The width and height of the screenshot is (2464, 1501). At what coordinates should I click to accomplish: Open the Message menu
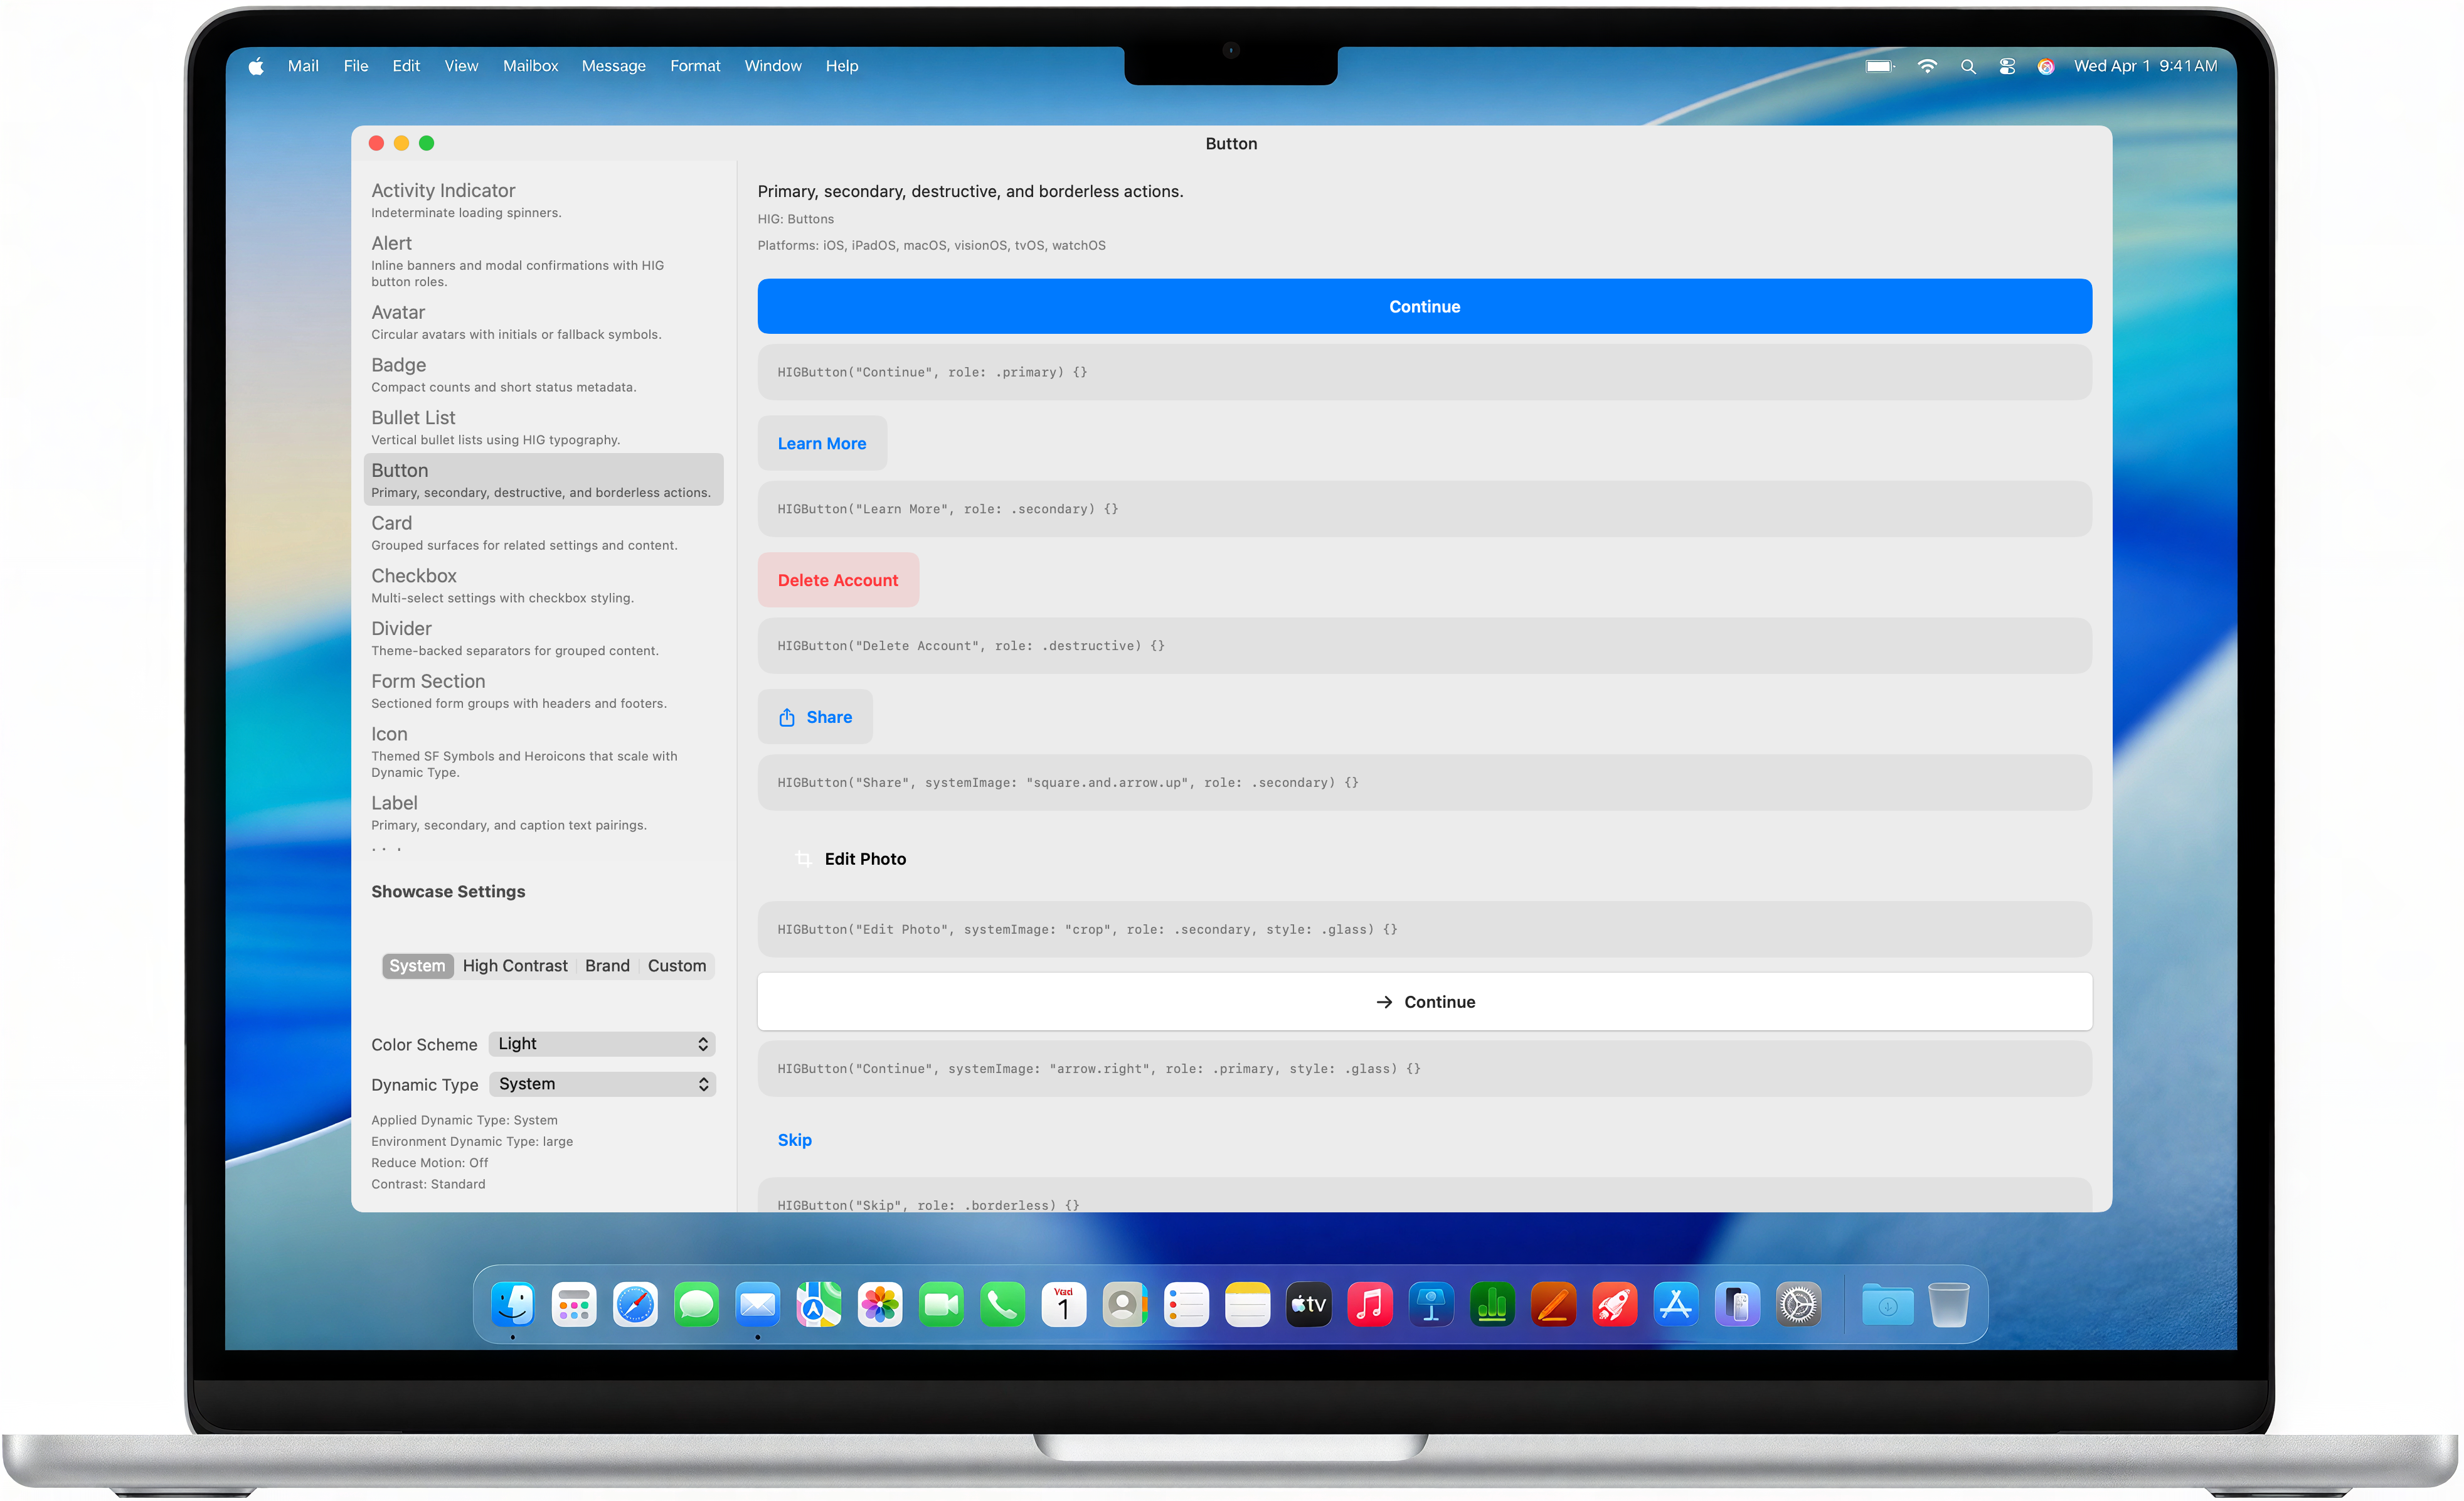pyautogui.click(x=614, y=66)
